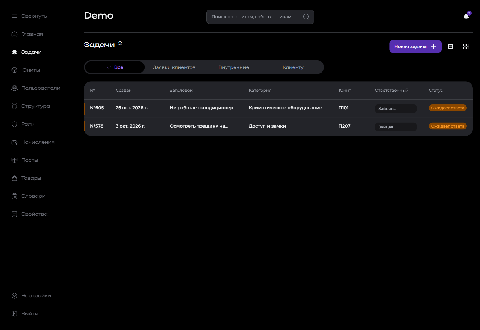Open responsible Зайцев dropdown for task №578
This screenshot has height=330, width=480.
pyautogui.click(x=396, y=127)
